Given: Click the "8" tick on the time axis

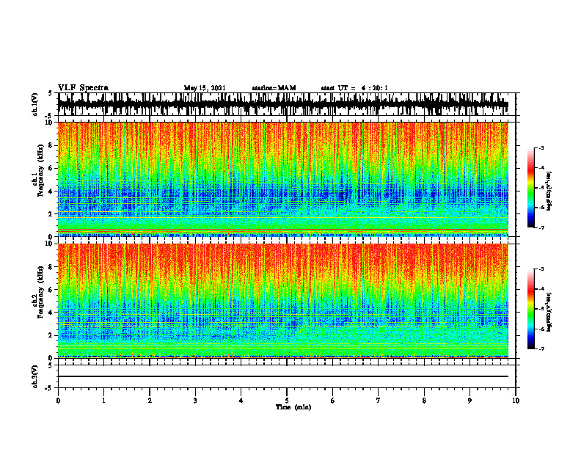Looking at the screenshot, I should coord(424,401).
